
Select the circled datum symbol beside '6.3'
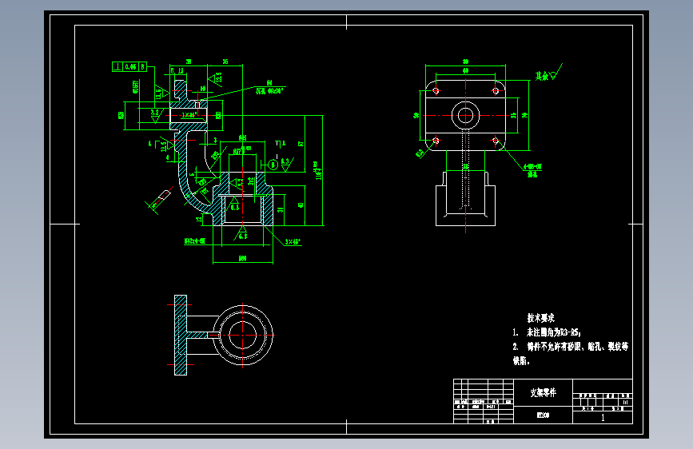(273, 165)
